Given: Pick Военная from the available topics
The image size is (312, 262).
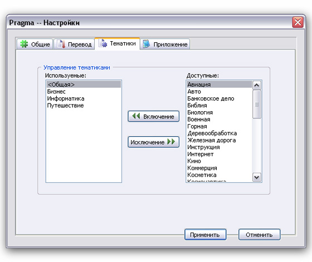Looking at the screenshot, I should (220, 119).
